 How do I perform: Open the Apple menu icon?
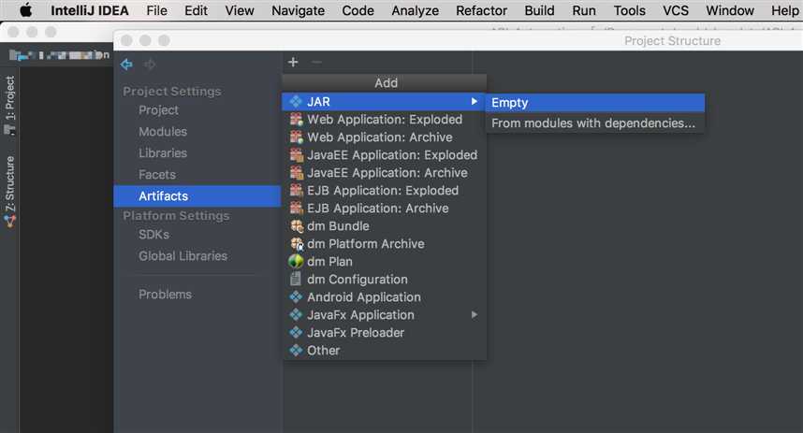point(25,10)
